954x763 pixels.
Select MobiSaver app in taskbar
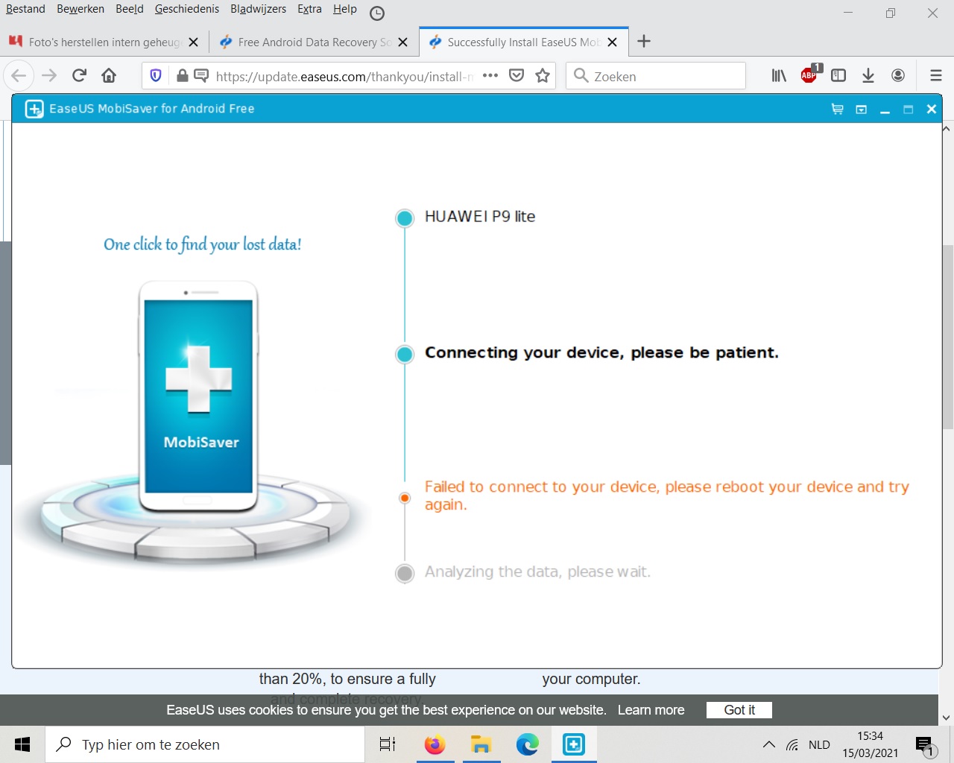[x=574, y=744]
